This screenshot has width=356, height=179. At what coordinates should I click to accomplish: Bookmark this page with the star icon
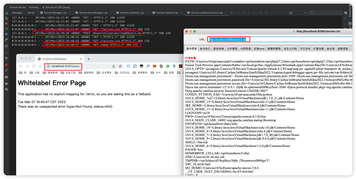coord(120,66)
